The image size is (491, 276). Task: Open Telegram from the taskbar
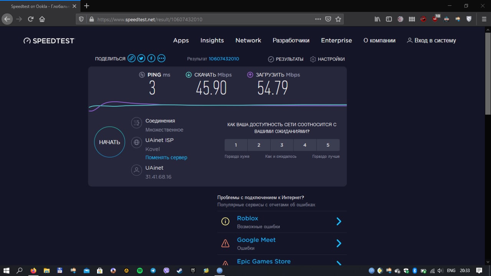(153, 271)
